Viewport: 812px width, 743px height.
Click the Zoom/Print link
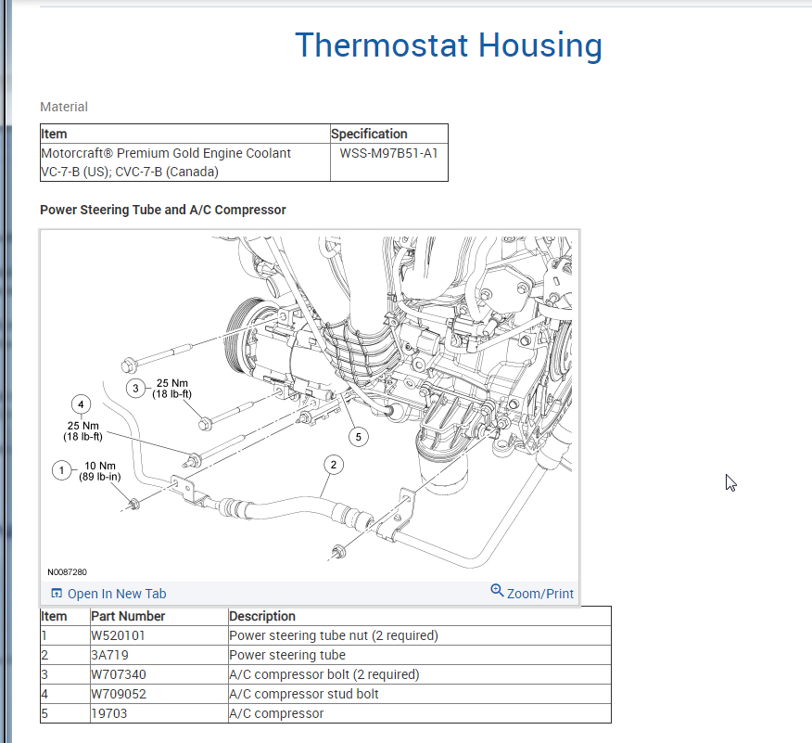(540, 594)
